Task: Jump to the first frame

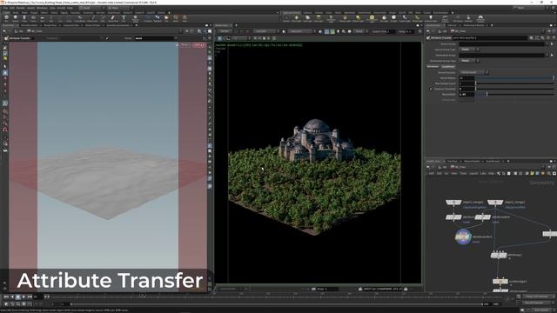Action: coord(6,296)
